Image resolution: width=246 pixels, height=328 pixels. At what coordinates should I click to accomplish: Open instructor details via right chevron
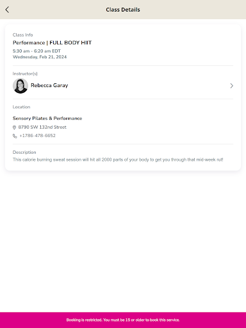231,86
